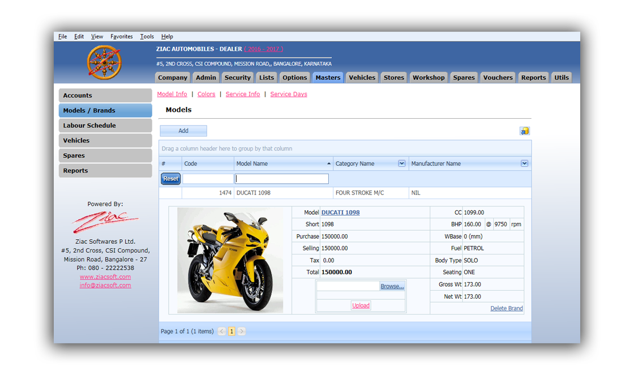Open Spares in the sidebar
The image size is (634, 375).
105,156
